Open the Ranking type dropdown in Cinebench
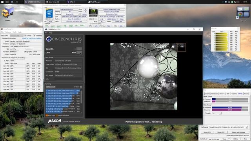 51,87
